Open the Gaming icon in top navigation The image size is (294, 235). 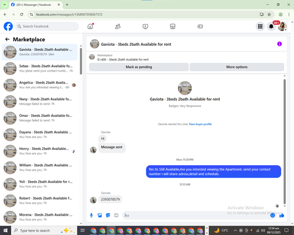(200, 26)
